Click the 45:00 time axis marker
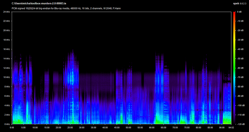Viewport: 249px width, 132px height. [x=116, y=128]
